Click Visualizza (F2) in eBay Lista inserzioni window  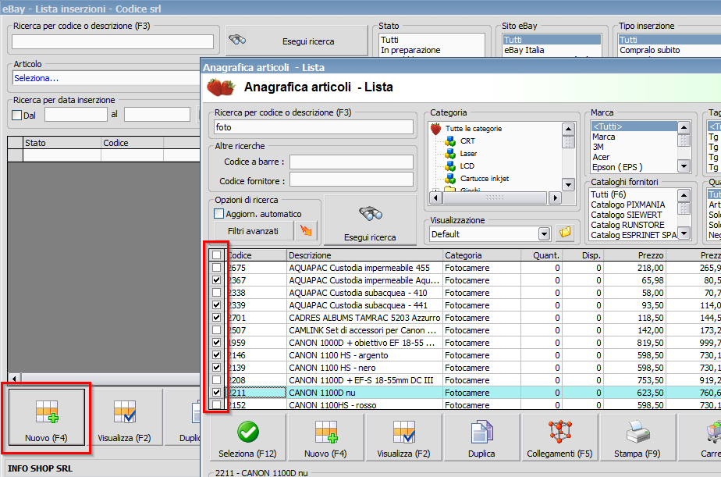[x=124, y=417]
